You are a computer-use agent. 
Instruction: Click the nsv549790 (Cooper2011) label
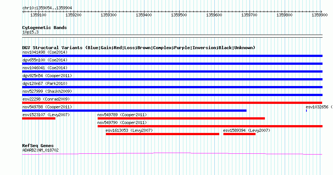click(x=122, y=122)
